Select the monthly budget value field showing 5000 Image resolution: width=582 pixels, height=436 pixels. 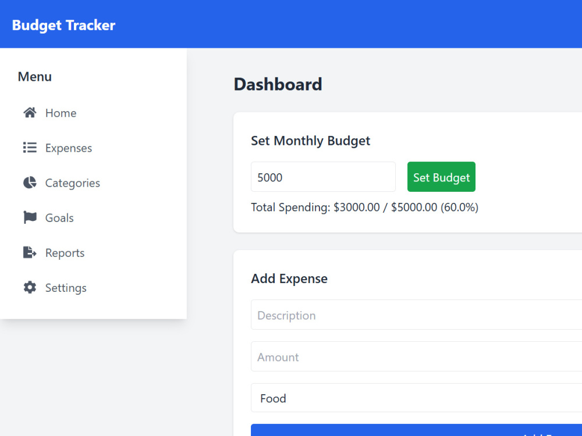[x=322, y=177]
